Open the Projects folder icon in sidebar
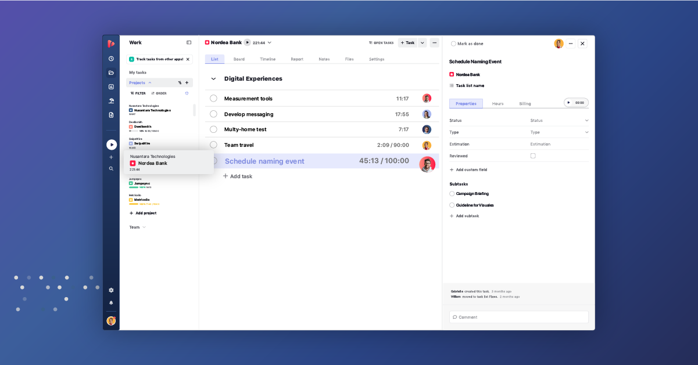The height and width of the screenshot is (365, 698). click(111, 72)
